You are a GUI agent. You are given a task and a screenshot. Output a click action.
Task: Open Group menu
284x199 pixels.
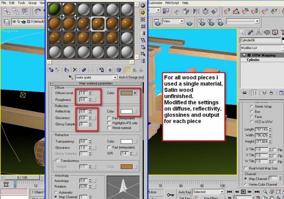[32, 3]
